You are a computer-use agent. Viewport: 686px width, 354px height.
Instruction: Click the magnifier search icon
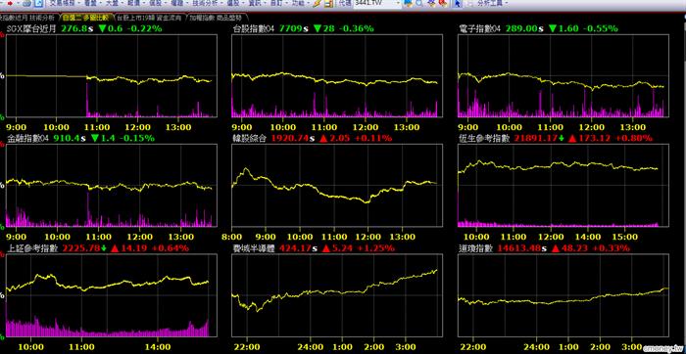click(x=419, y=4)
